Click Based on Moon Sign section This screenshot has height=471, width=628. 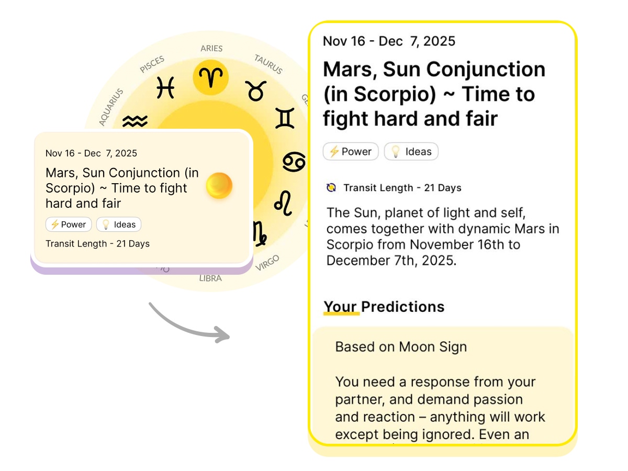[401, 346]
